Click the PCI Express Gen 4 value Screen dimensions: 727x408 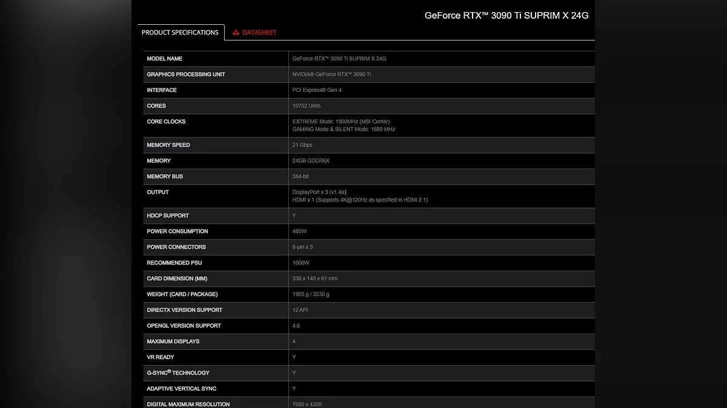pyautogui.click(x=317, y=90)
